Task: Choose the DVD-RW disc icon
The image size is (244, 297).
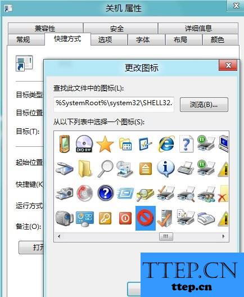Action: tap(84, 144)
